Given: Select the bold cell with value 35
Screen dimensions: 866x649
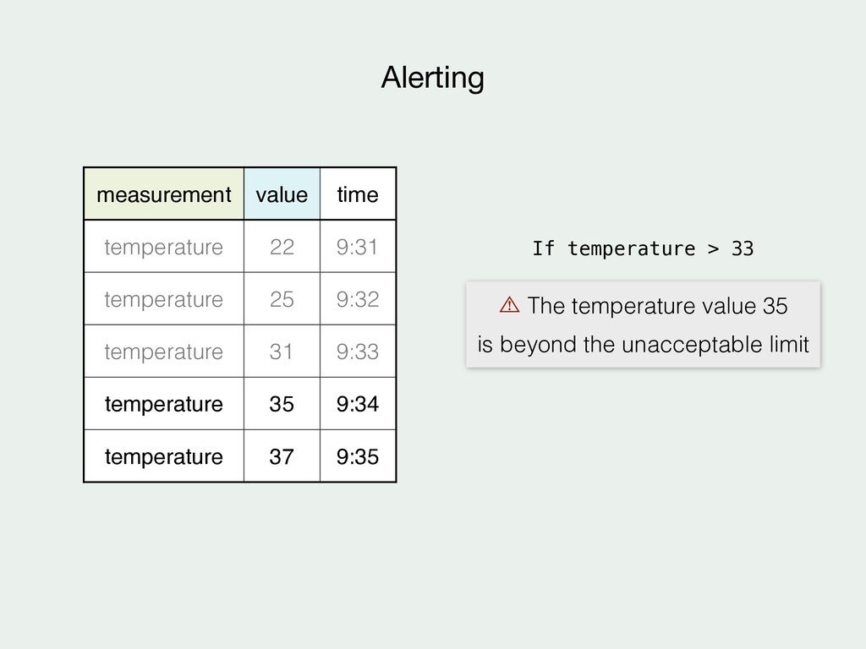Looking at the screenshot, I should point(282,403).
